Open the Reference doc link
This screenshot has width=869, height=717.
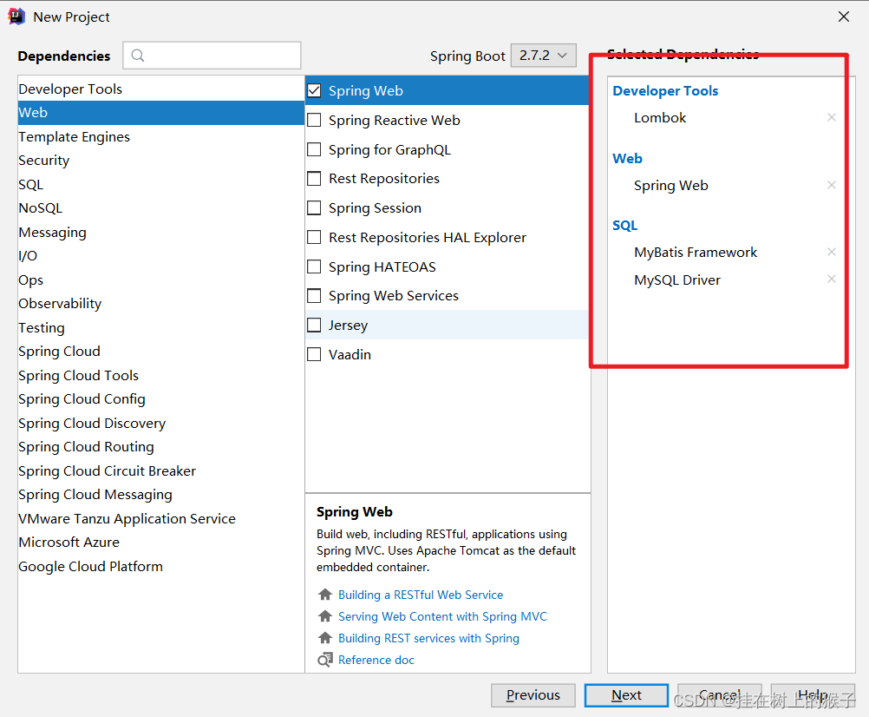376,660
